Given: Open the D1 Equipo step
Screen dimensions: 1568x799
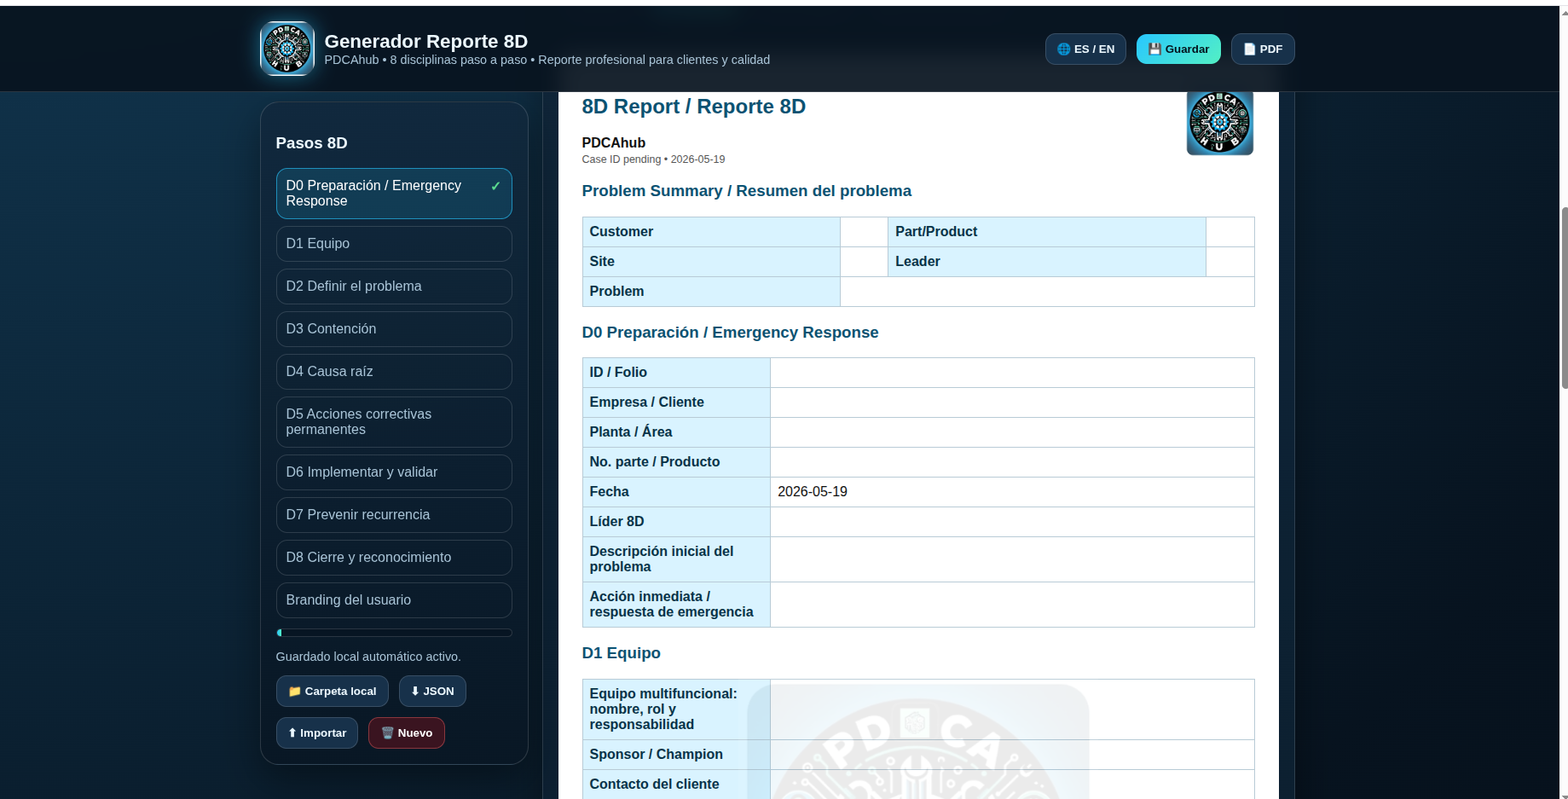Looking at the screenshot, I should 394,244.
